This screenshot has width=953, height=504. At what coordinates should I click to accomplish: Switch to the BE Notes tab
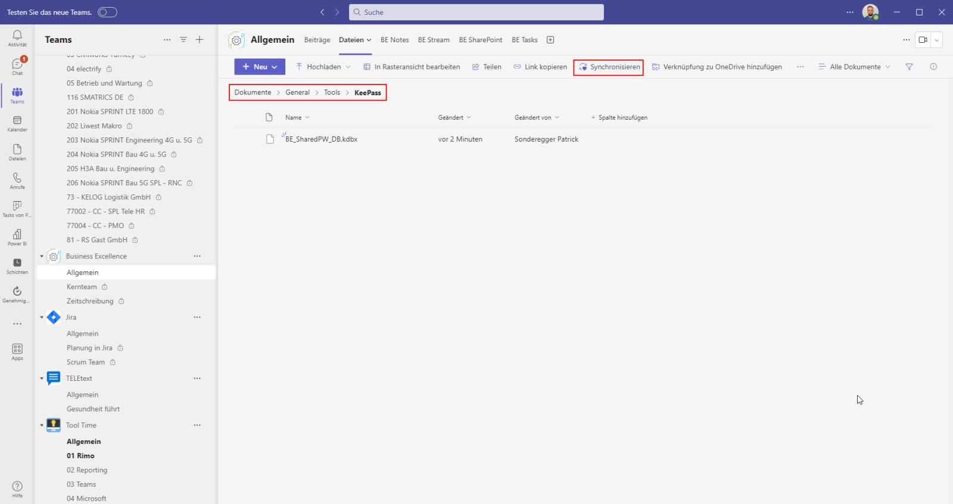395,40
